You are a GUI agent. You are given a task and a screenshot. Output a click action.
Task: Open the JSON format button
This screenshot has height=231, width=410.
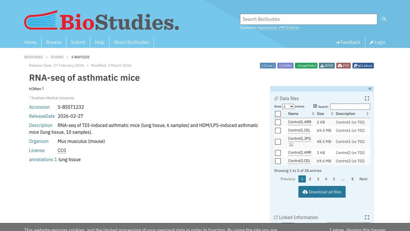(285, 66)
